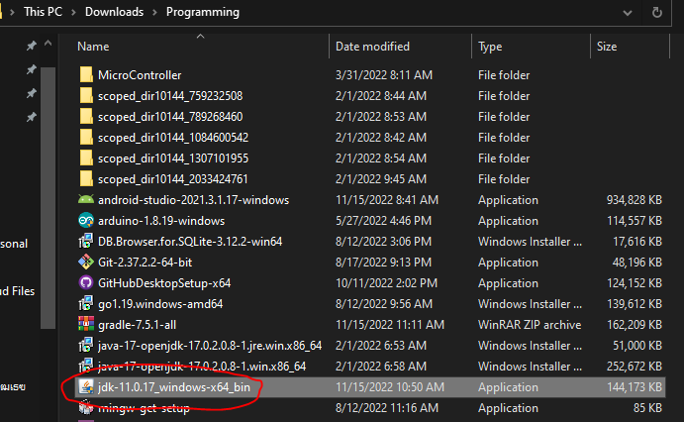Go to This PC in breadcrumb
This screenshot has width=684, height=422.
point(43,12)
